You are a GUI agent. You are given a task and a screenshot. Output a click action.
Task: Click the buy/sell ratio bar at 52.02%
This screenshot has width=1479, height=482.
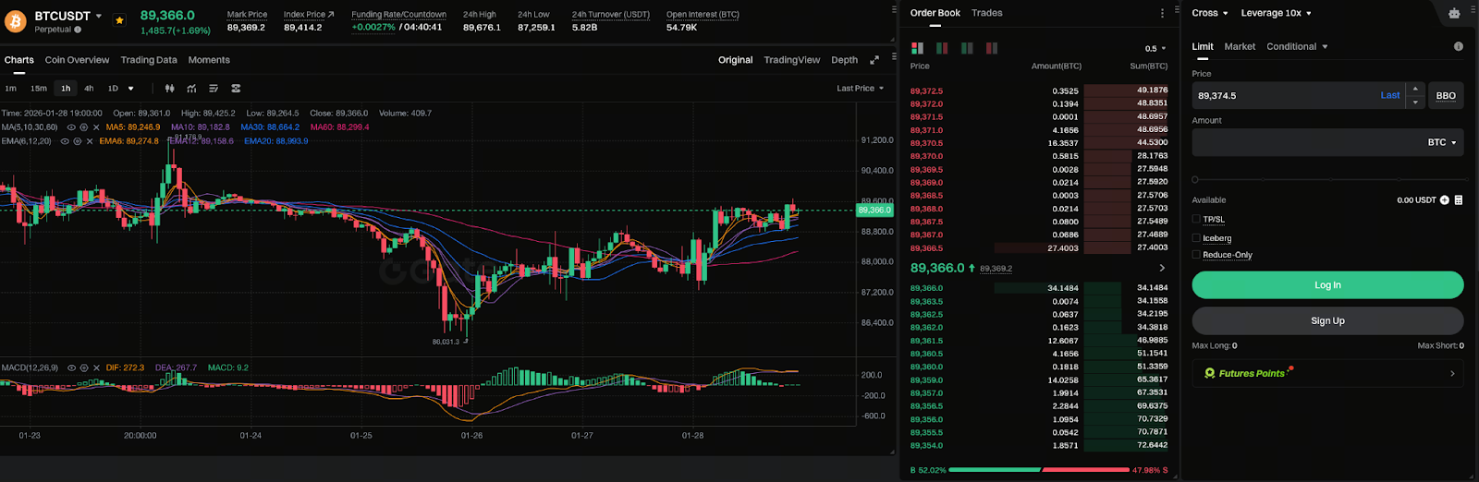995,470
